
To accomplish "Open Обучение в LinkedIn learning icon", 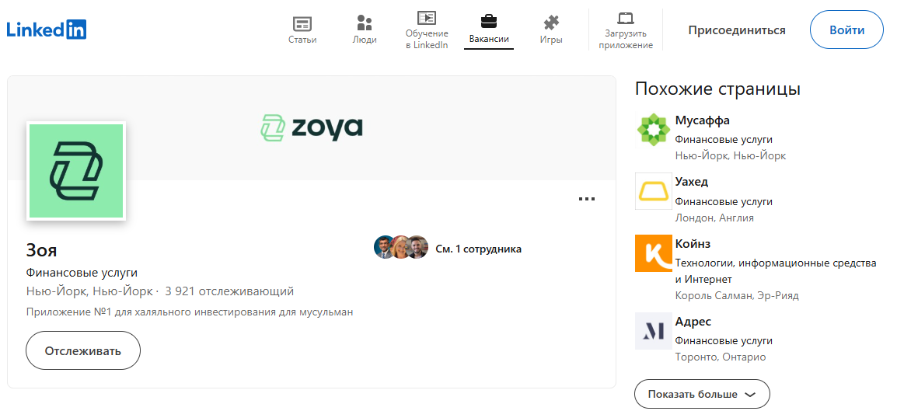I will coord(427,18).
